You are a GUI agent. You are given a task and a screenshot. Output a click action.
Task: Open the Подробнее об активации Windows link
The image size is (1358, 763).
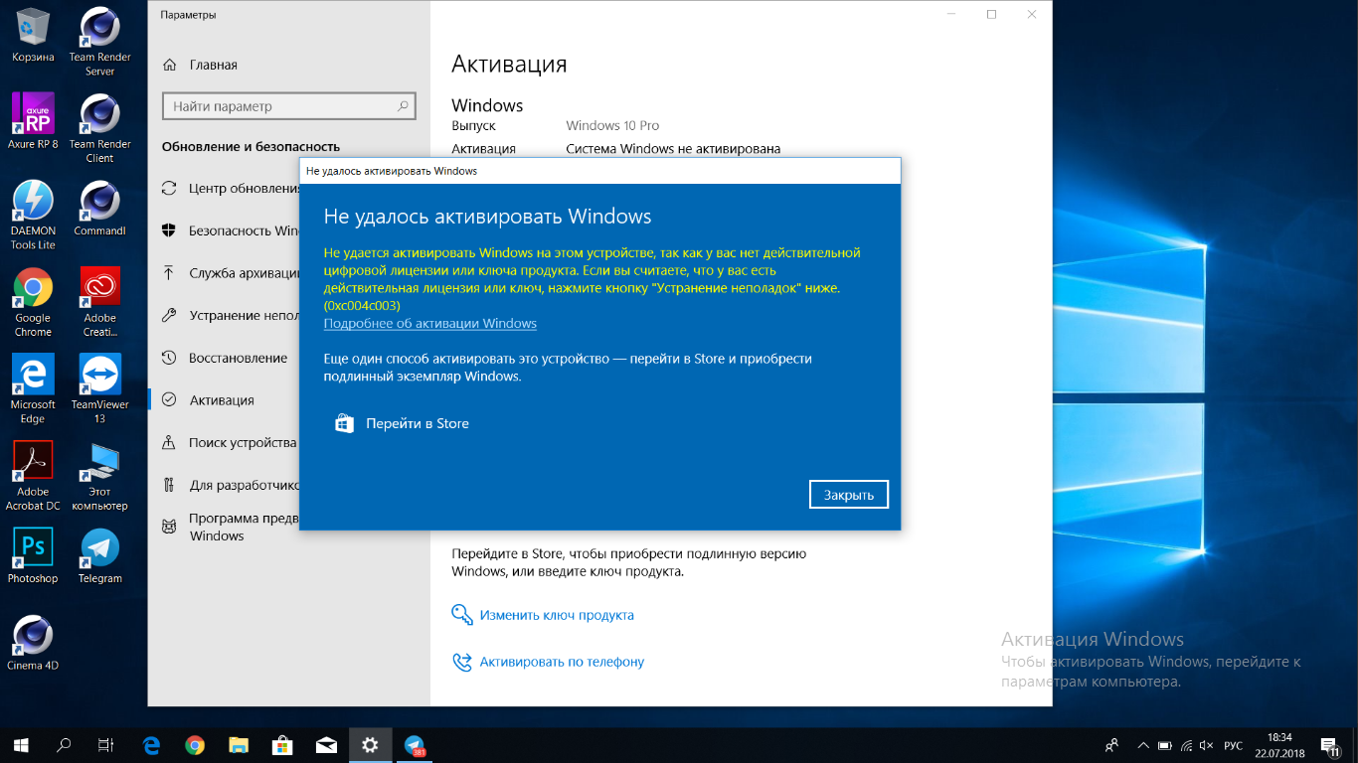click(x=430, y=323)
